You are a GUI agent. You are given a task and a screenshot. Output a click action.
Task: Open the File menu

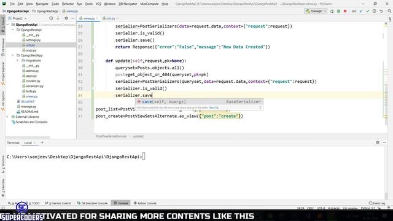coord(12,4)
